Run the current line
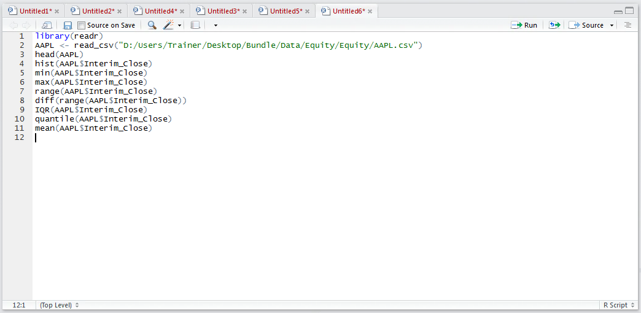This screenshot has height=313, width=641. [x=524, y=25]
